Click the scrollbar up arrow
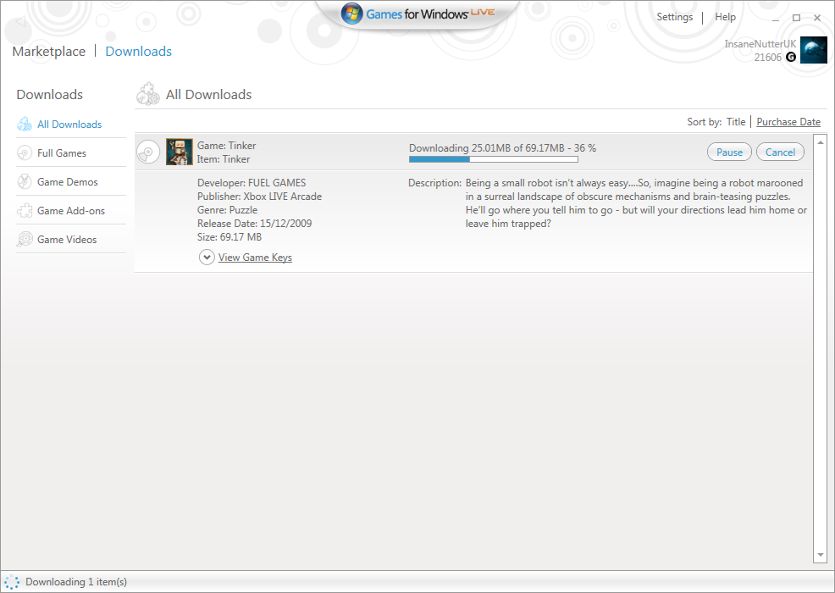835x593 pixels. click(x=820, y=142)
